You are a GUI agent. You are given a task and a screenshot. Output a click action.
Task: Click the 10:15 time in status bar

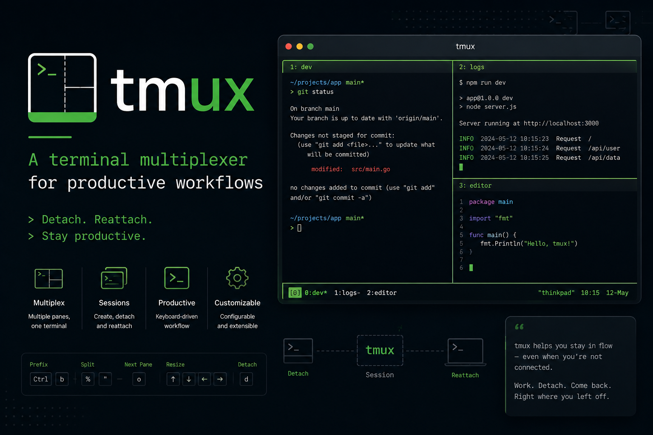tap(590, 293)
